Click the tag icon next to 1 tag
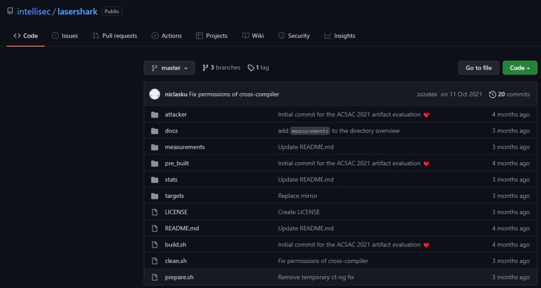Viewport: 541px width, 288px height. coord(251,68)
